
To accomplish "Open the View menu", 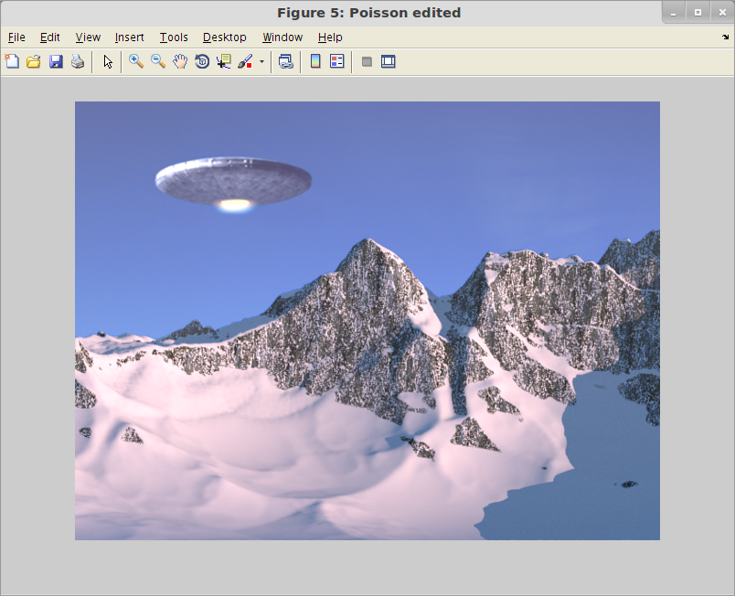I will click(88, 37).
